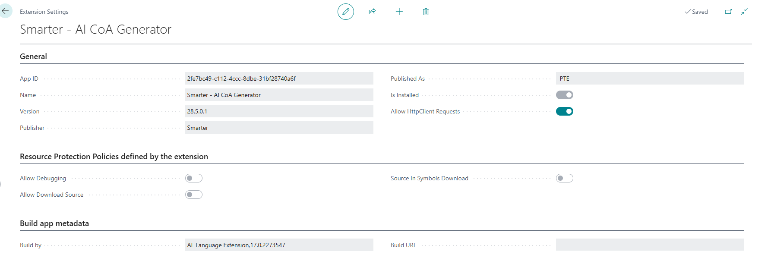Click the Build by field
This screenshot has height=264, width=771.
coord(279,245)
